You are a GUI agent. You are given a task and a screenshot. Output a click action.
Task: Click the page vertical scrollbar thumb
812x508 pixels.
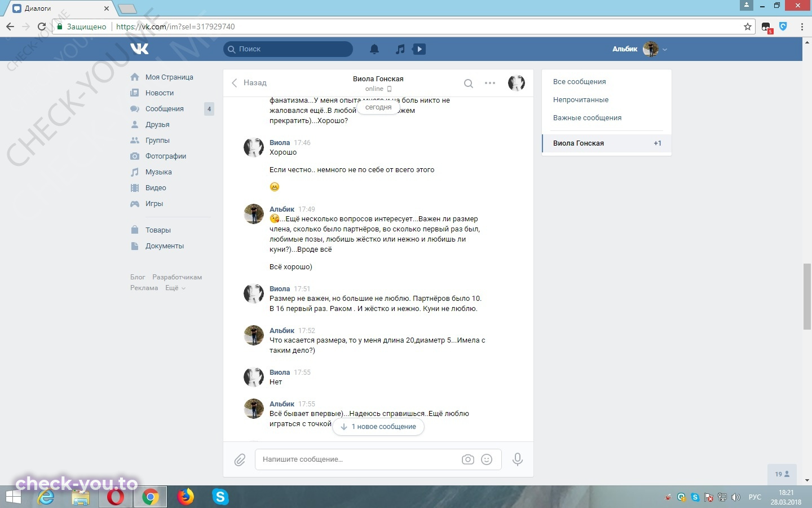807,296
